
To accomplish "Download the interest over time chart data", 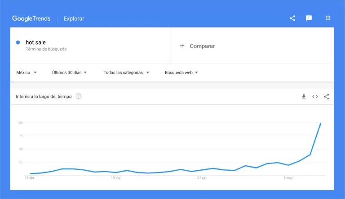I will 304,97.
